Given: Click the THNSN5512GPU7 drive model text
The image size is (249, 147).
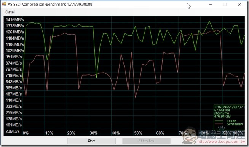Looking at the screenshot, I should (229, 107).
